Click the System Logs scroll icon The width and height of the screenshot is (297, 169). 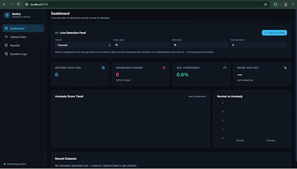[6, 54]
